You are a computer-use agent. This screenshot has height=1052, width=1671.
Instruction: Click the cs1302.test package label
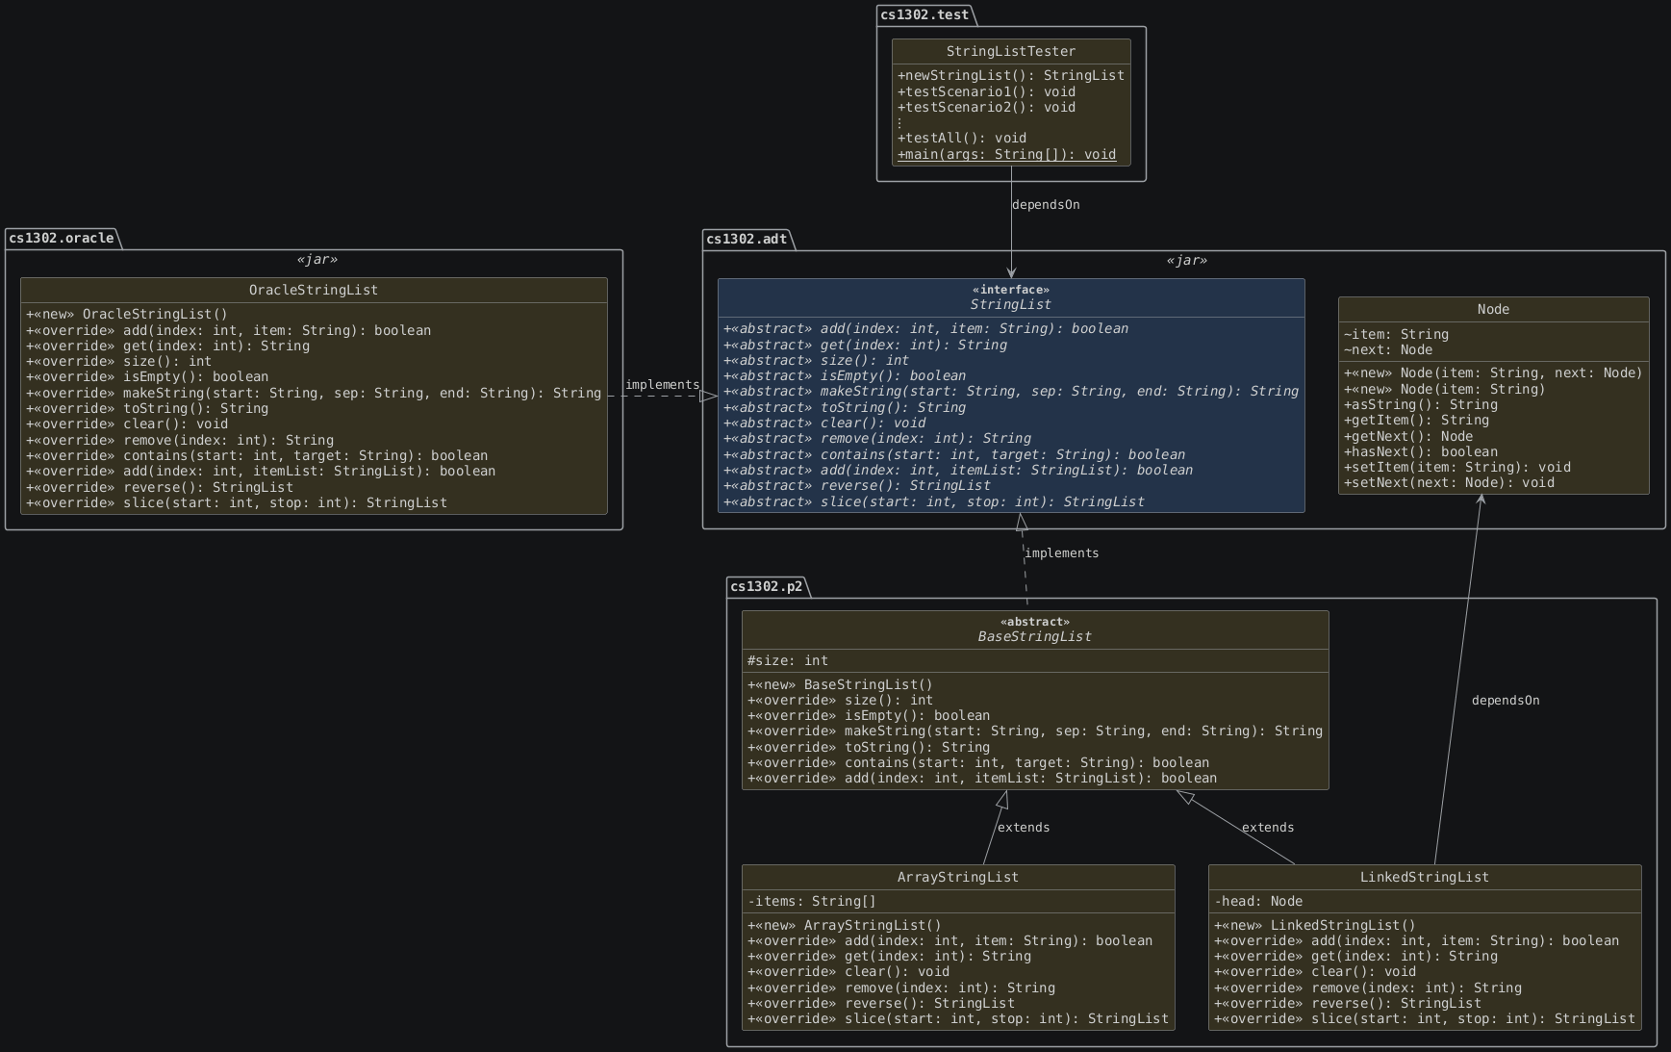924,14
